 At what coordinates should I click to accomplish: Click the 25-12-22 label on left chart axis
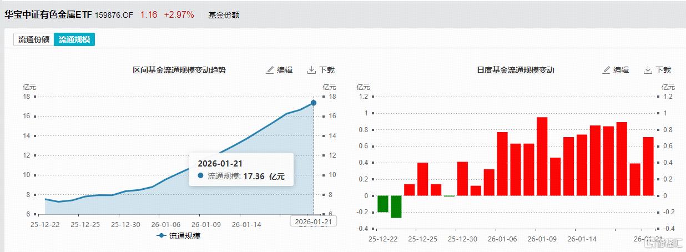tap(45, 224)
